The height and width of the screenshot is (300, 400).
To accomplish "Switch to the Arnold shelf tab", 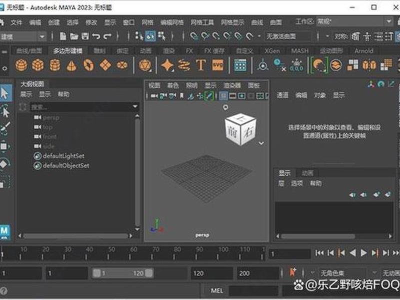I will point(363,51).
